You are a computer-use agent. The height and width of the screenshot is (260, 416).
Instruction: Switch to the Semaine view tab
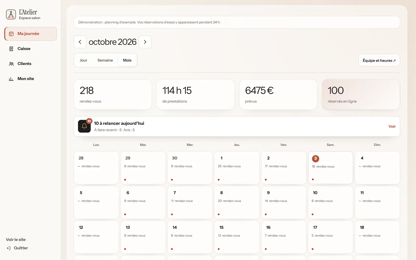(105, 60)
